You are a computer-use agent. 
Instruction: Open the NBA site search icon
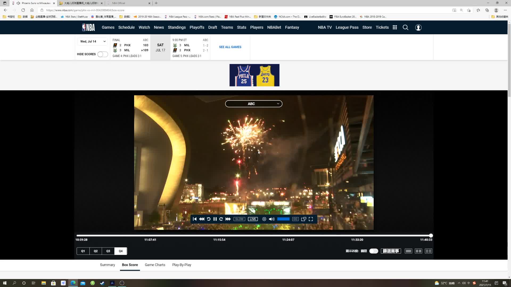coord(405,27)
